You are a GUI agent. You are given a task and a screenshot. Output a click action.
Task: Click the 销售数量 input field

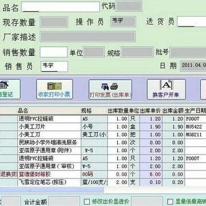click(54, 52)
